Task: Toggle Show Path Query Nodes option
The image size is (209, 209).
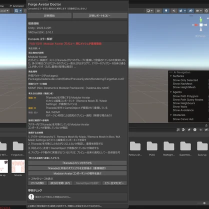Action: (x=188, y=99)
